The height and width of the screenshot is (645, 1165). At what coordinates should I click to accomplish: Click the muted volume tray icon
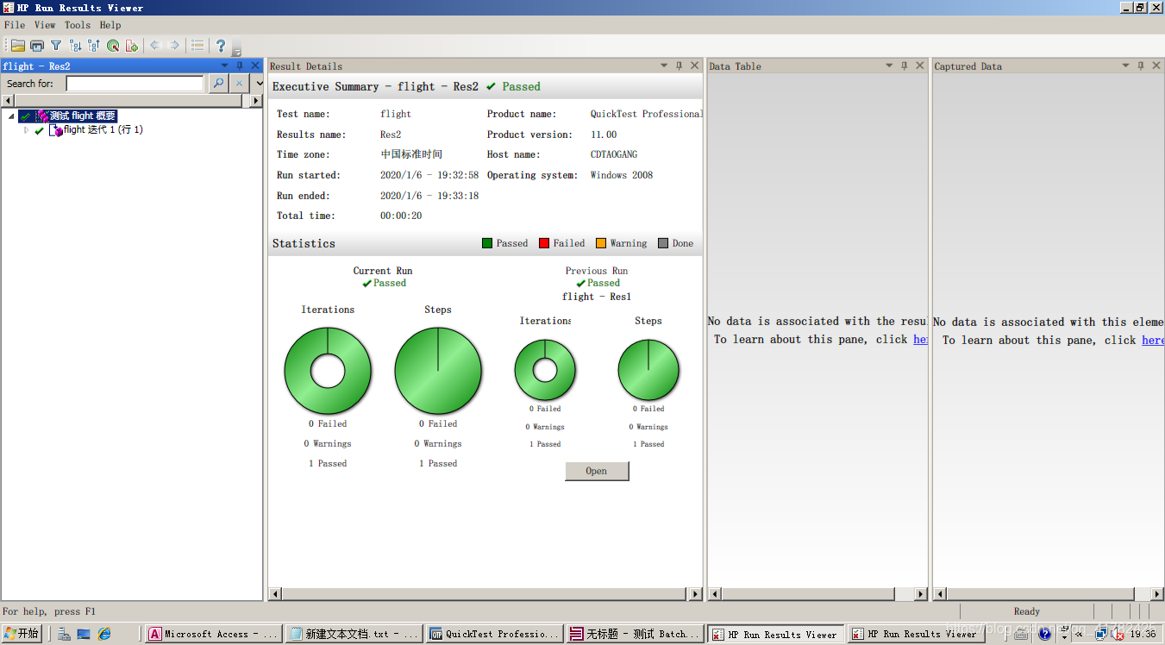(x=1119, y=634)
